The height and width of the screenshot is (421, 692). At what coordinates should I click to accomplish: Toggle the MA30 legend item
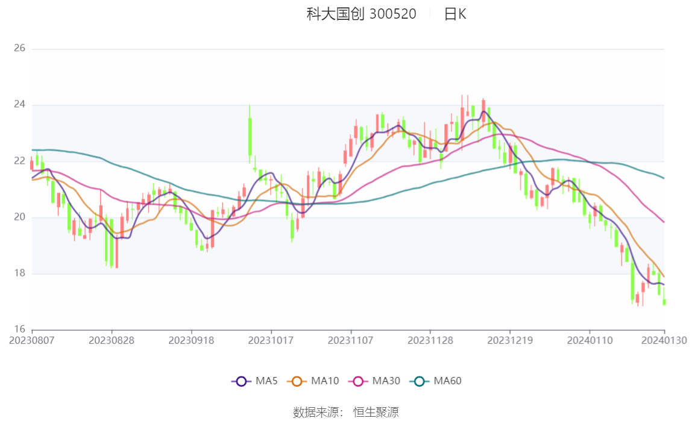[x=374, y=381]
